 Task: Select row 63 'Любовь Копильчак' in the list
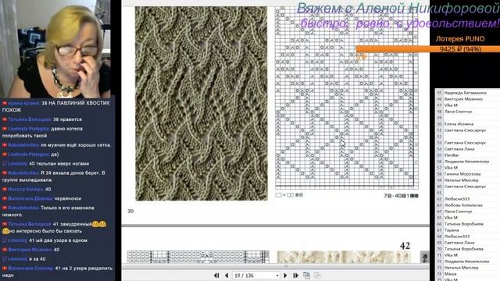(x=463, y=205)
